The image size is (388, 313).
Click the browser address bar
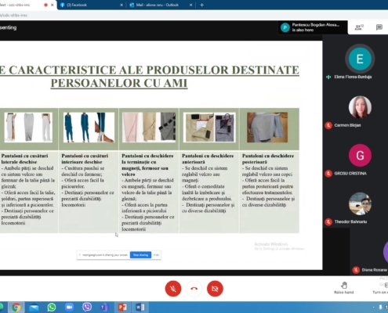pyautogui.click(x=194, y=15)
